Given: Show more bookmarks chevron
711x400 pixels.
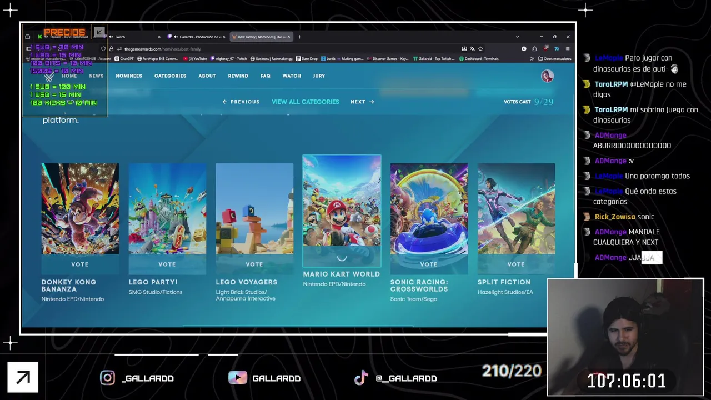Looking at the screenshot, I should click(532, 58).
